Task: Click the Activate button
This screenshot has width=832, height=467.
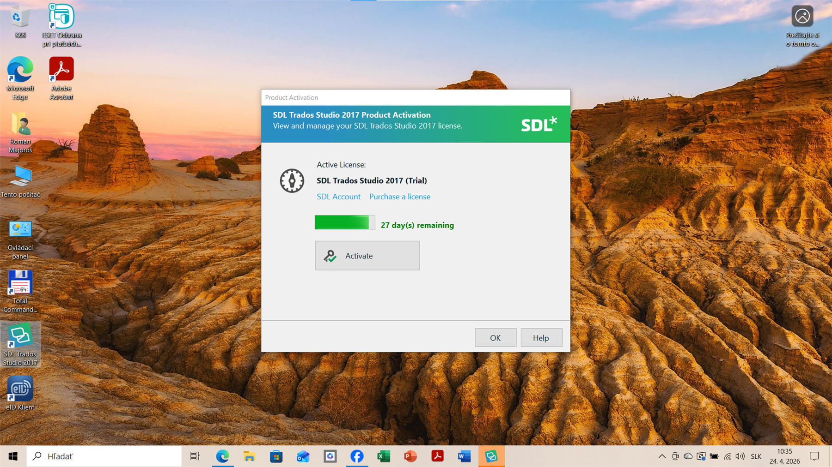Action: click(x=367, y=256)
